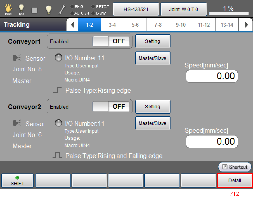The height and width of the screenshot is (198, 253).
Task: Click the Conveyor2 sensor icon
Action: coord(16,124)
